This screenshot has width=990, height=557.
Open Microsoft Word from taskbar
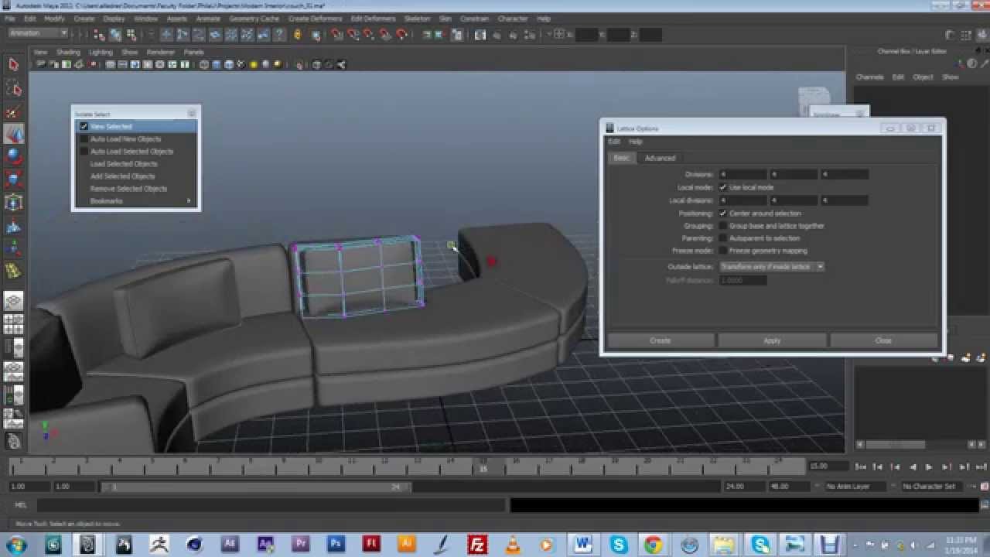coord(583,544)
